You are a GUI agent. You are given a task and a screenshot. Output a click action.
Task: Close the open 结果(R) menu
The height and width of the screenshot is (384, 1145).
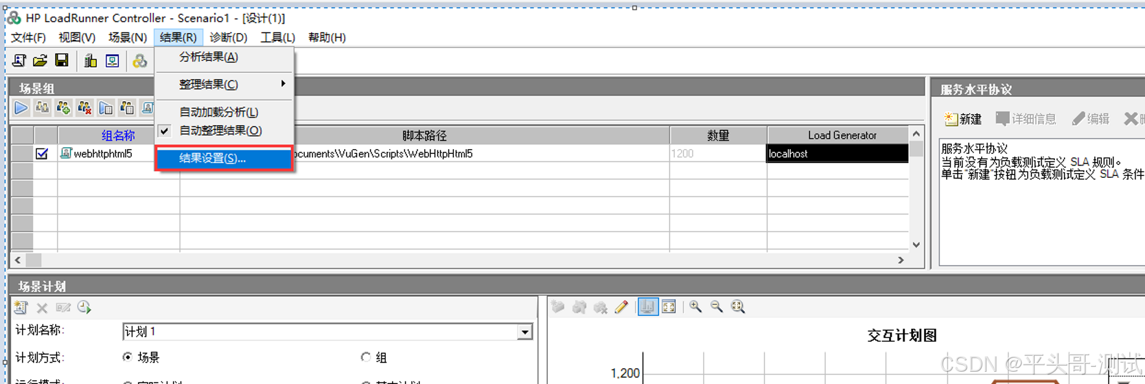[178, 37]
